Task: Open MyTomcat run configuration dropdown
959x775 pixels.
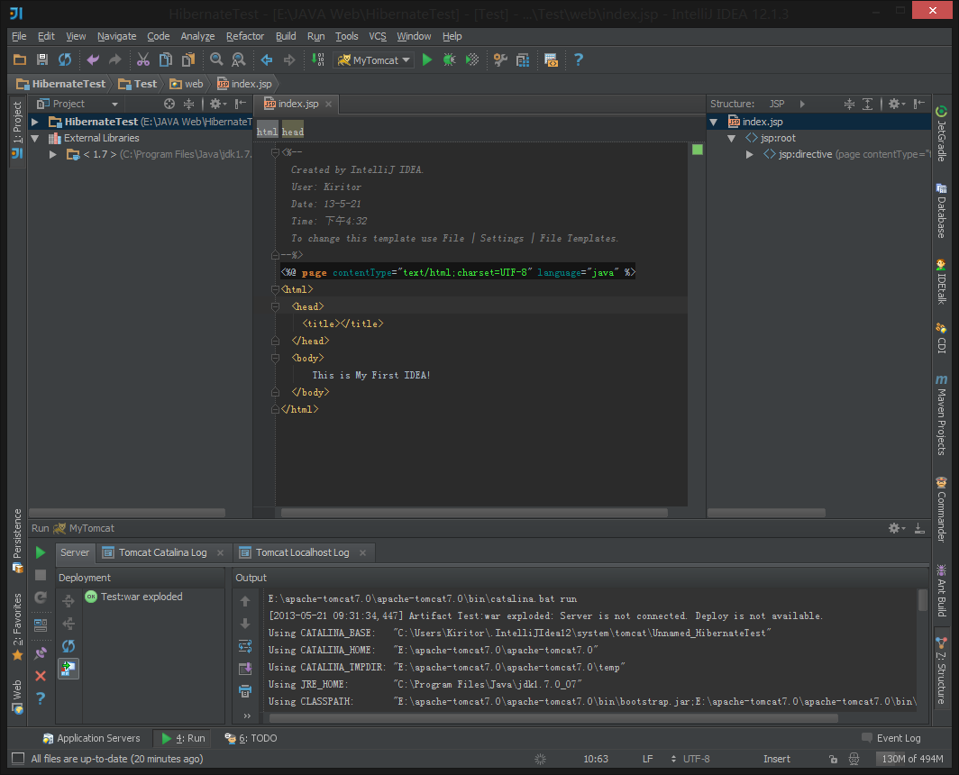Action: tap(375, 60)
